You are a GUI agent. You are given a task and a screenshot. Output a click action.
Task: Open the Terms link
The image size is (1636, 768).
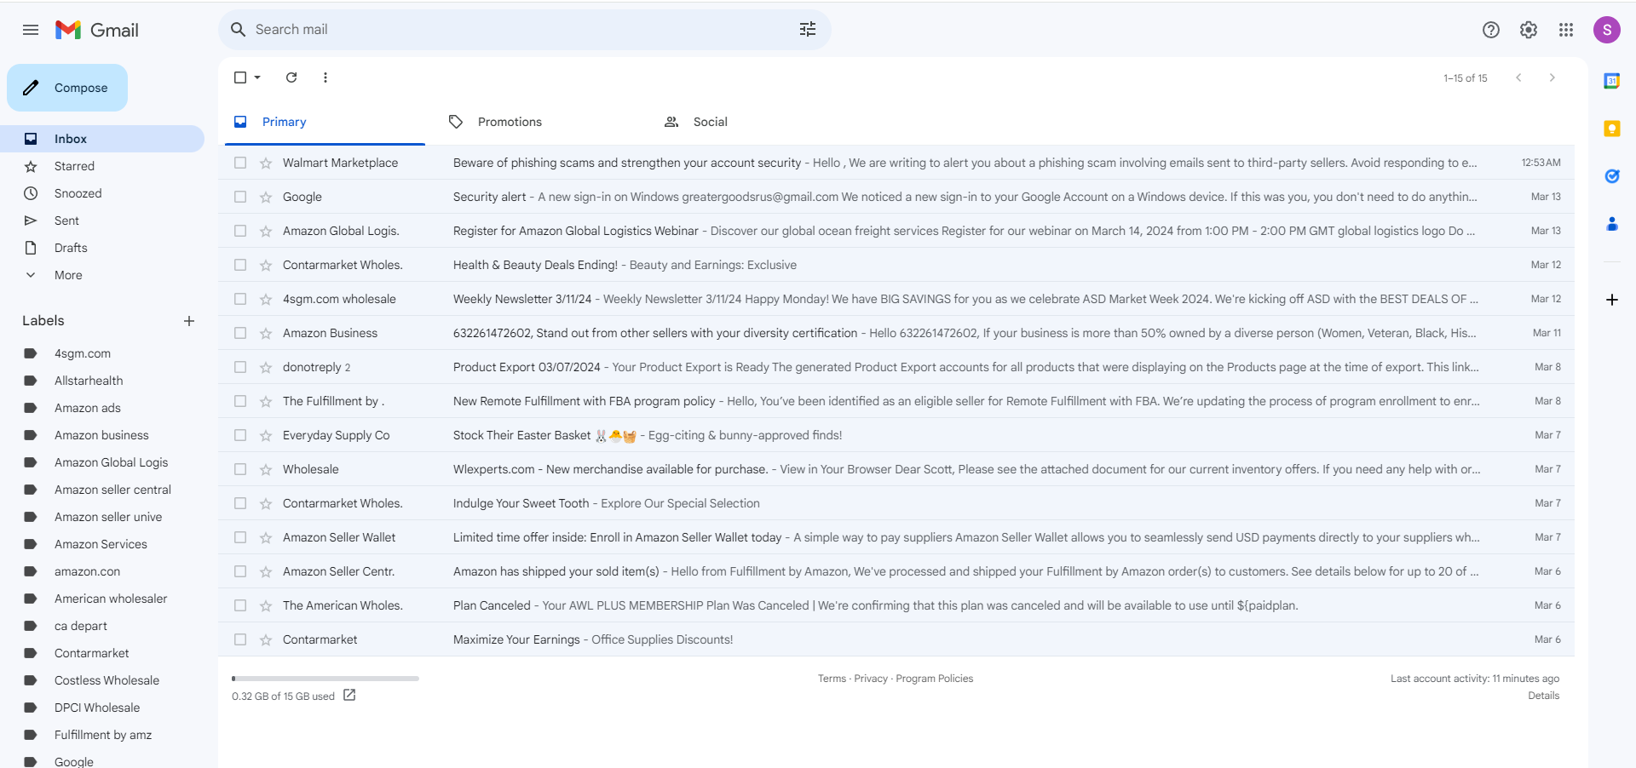[x=832, y=679]
